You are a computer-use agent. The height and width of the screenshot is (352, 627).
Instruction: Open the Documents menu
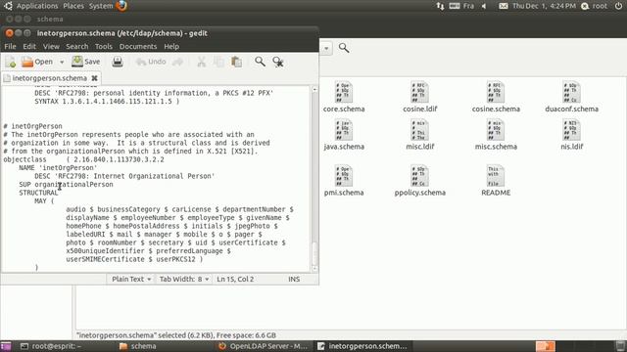coord(138,46)
